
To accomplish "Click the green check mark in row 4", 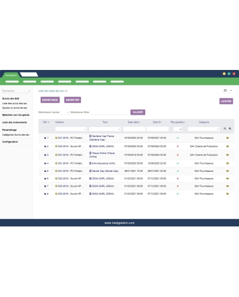I will (178, 163).
